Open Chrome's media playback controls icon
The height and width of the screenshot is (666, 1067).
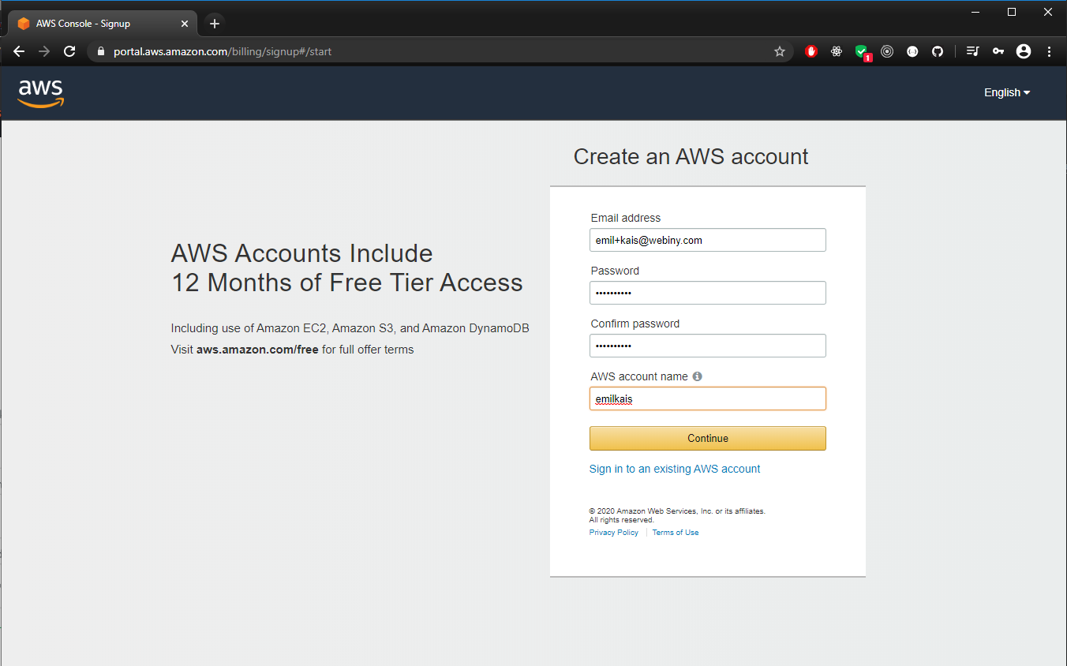(972, 51)
